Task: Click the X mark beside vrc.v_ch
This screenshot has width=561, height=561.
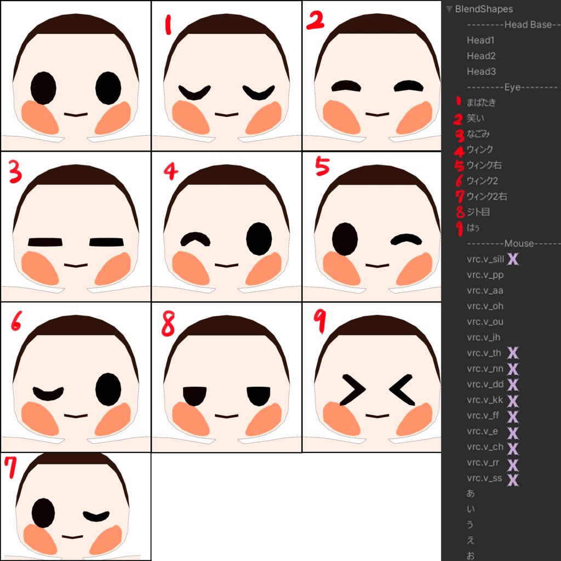Action: pyautogui.click(x=513, y=447)
